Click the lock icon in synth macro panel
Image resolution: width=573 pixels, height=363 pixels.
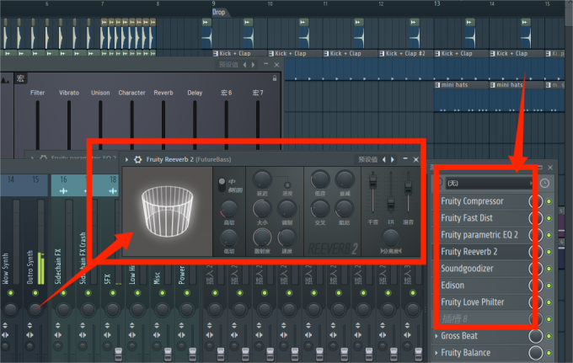[x=275, y=78]
